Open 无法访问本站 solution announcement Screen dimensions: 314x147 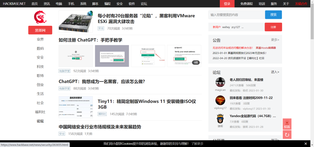(x=233, y=48)
